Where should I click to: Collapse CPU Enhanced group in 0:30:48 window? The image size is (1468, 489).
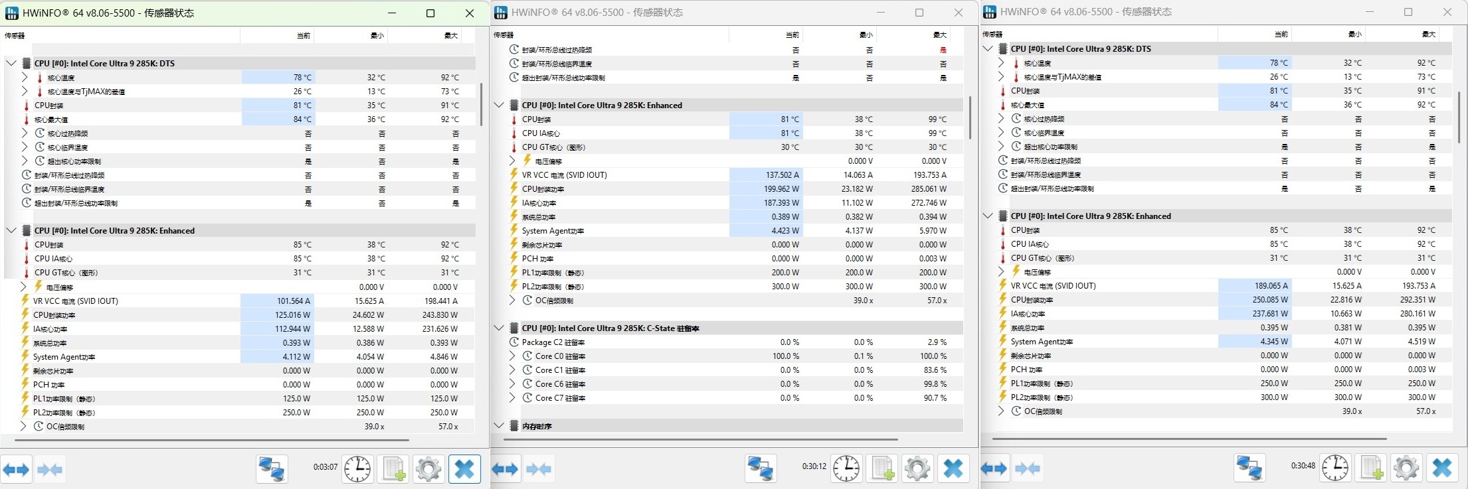(988, 216)
